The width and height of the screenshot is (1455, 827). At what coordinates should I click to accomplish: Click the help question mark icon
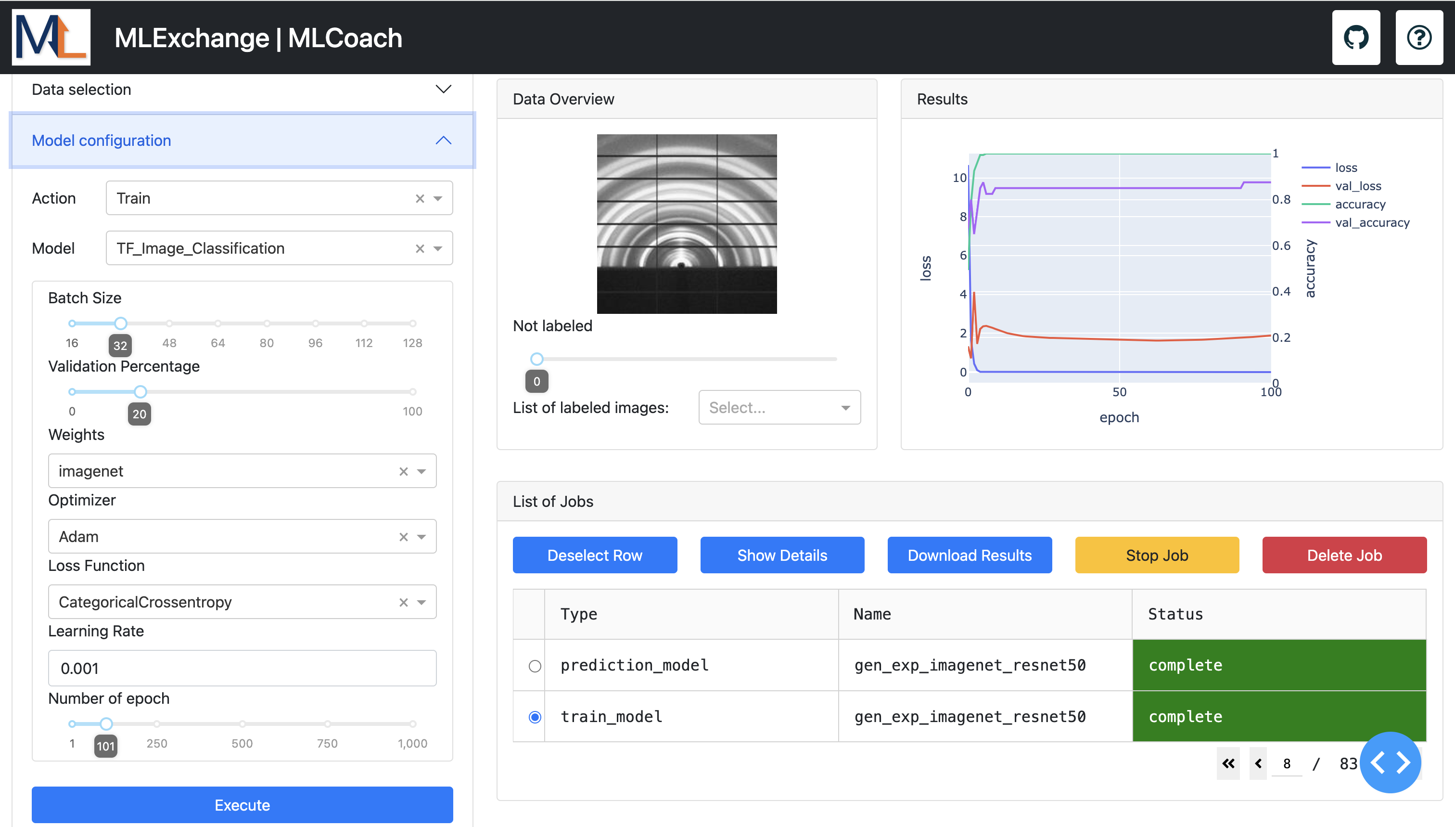pyautogui.click(x=1418, y=38)
